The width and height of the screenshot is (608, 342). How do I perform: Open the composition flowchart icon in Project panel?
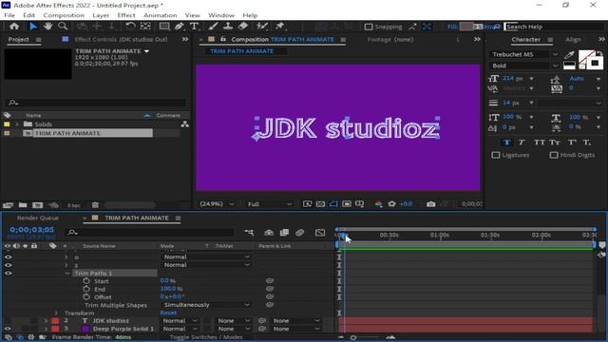[184, 124]
